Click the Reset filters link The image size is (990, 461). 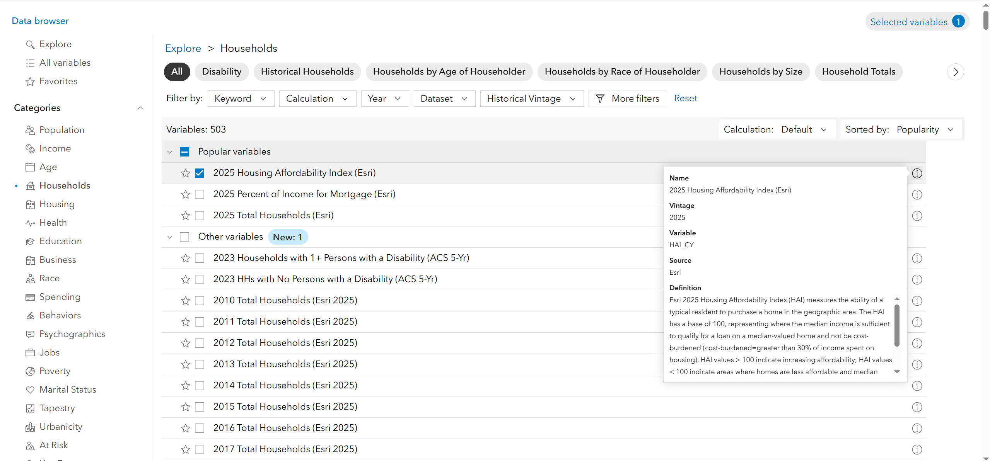[x=685, y=98]
